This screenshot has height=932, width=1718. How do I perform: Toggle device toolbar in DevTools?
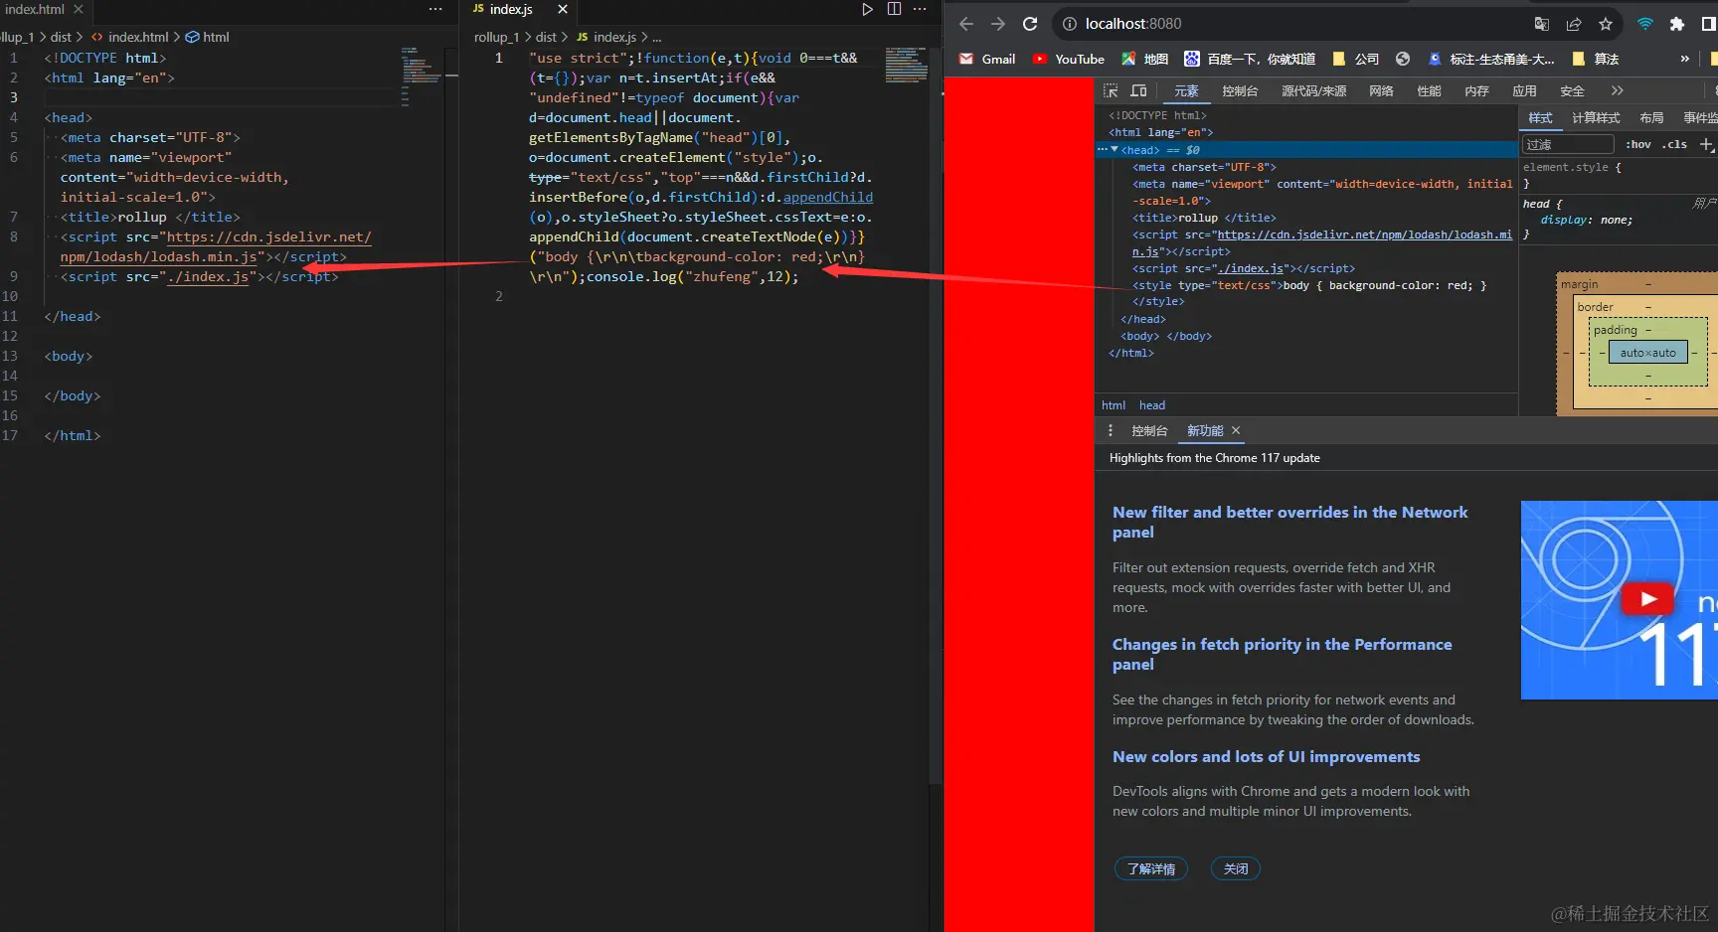tap(1139, 90)
